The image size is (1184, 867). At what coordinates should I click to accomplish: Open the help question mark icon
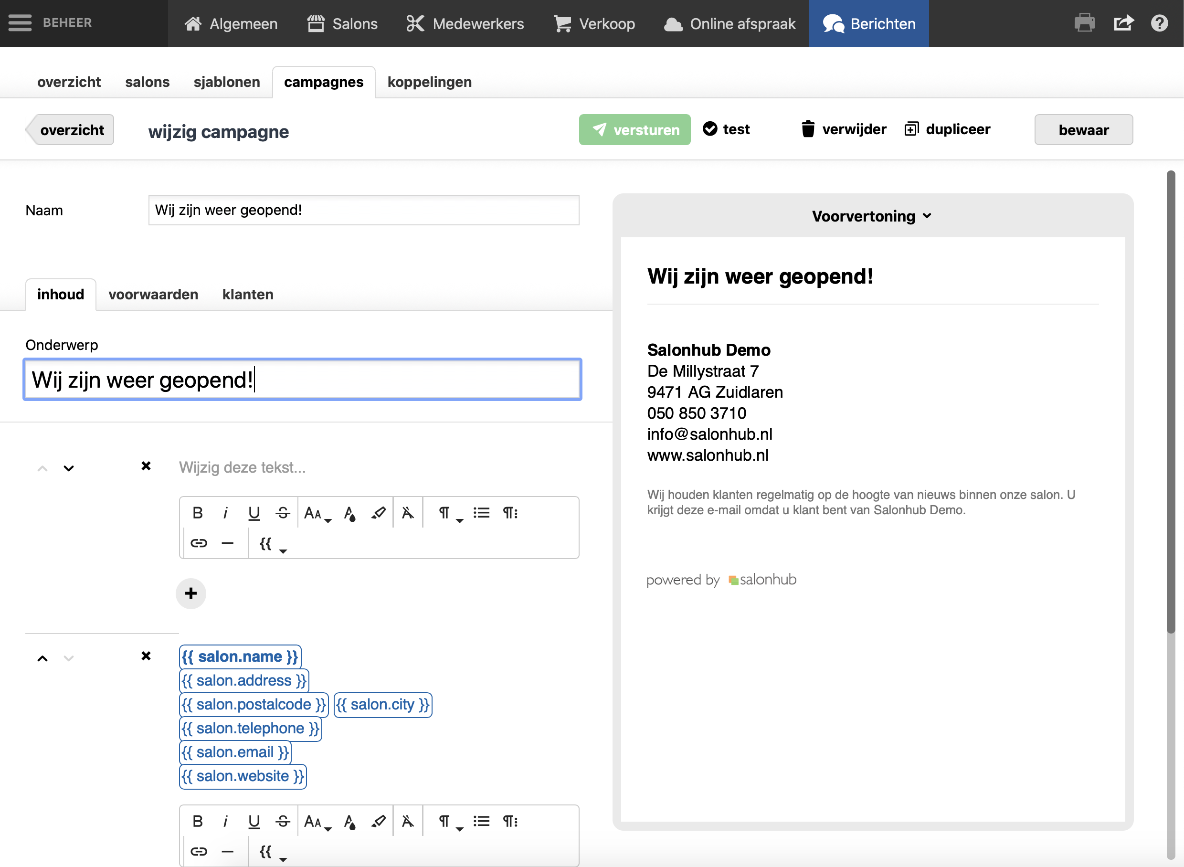tap(1159, 23)
